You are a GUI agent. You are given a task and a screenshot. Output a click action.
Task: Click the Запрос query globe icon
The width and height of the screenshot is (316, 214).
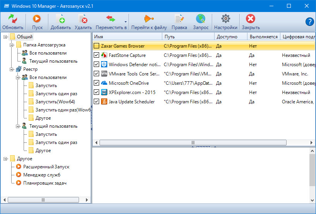coord(201,19)
